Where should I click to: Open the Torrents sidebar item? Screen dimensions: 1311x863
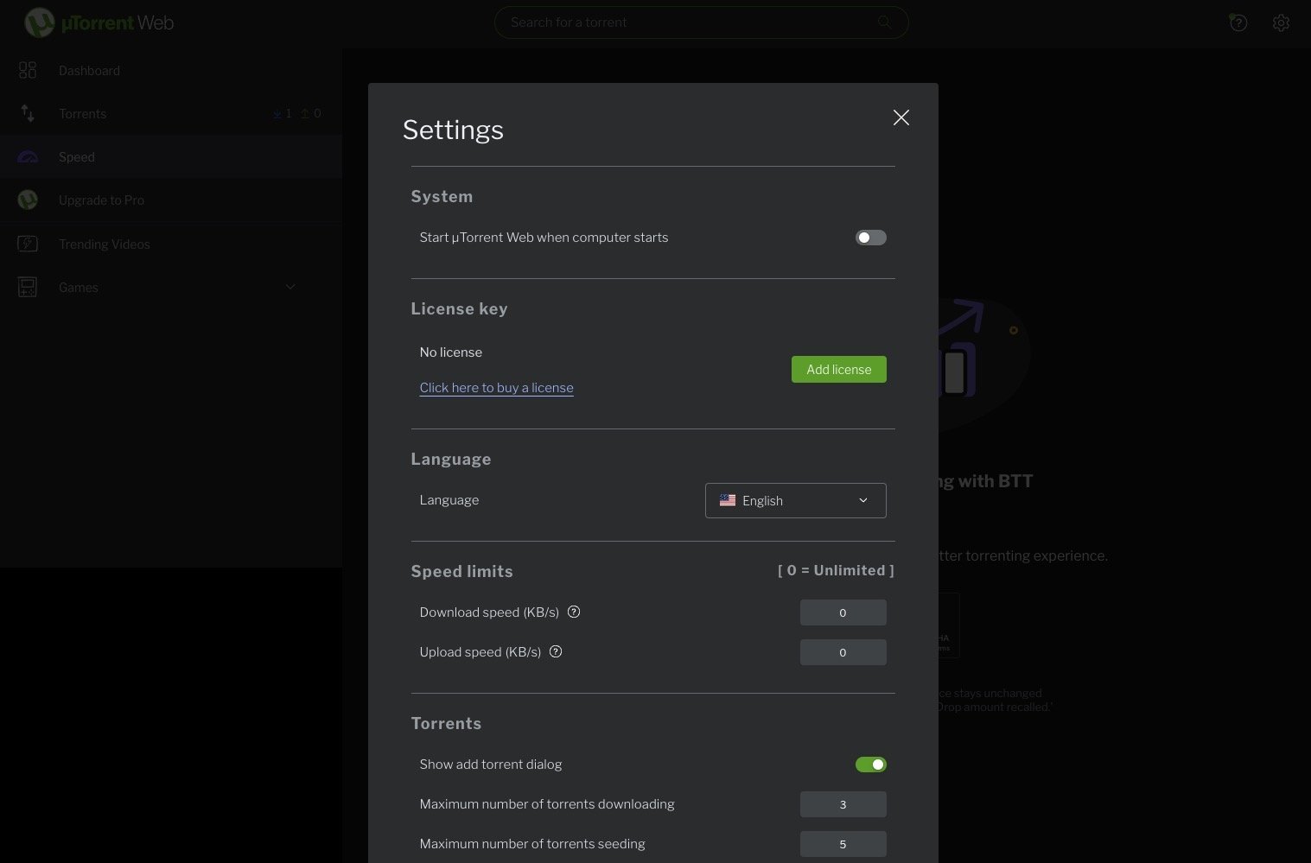(x=171, y=113)
